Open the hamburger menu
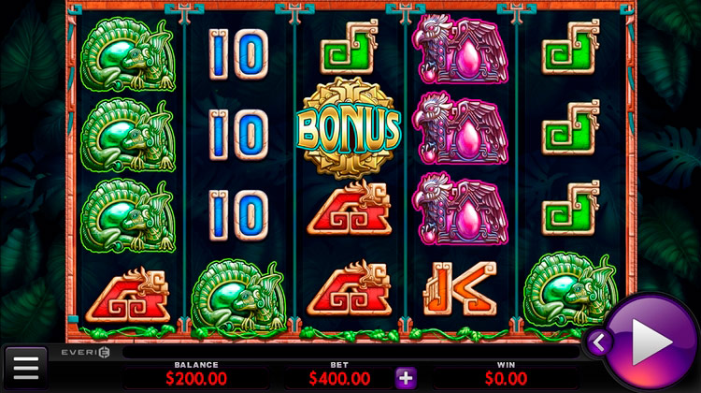 26,368
